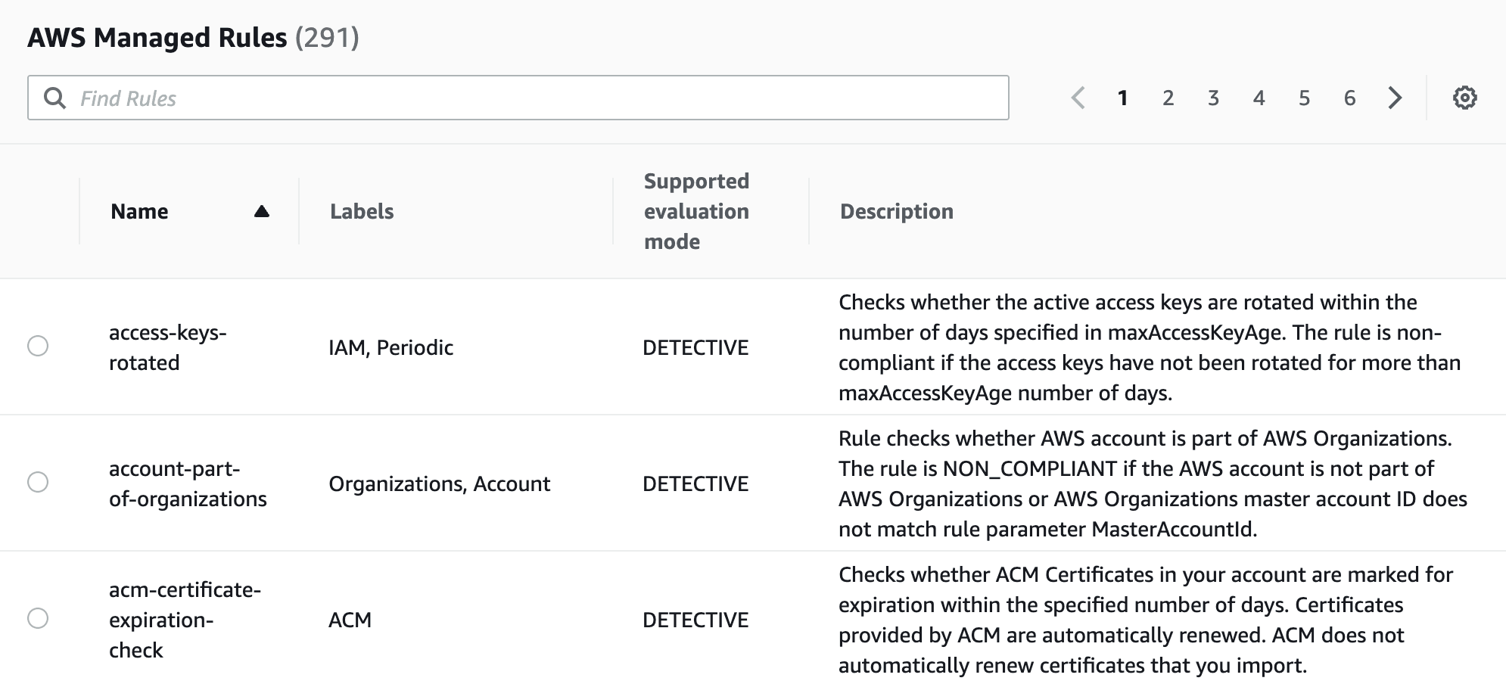Click the AWS Organizations rule description text
Viewport: 1506px width, 684px height.
click(1153, 483)
